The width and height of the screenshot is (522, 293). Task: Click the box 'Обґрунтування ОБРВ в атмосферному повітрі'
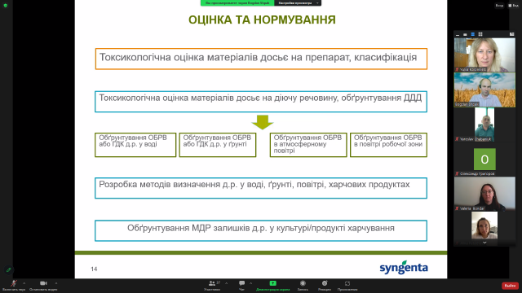coord(308,145)
